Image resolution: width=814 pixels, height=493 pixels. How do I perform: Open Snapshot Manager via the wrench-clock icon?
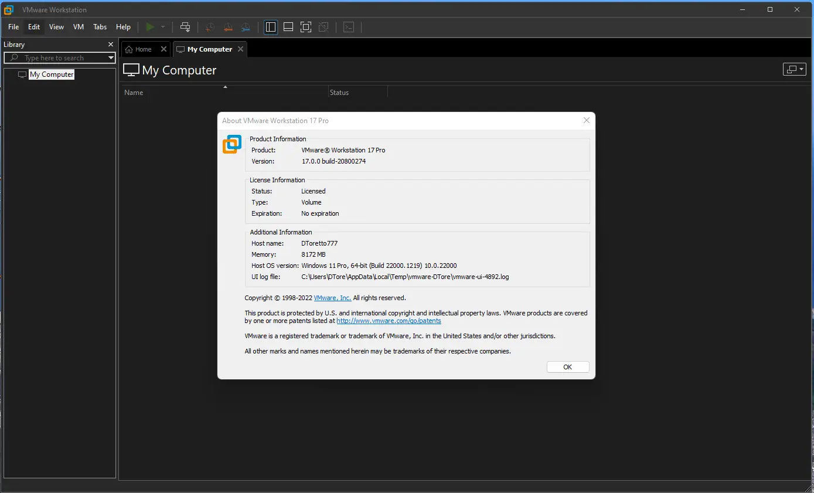[246, 26]
